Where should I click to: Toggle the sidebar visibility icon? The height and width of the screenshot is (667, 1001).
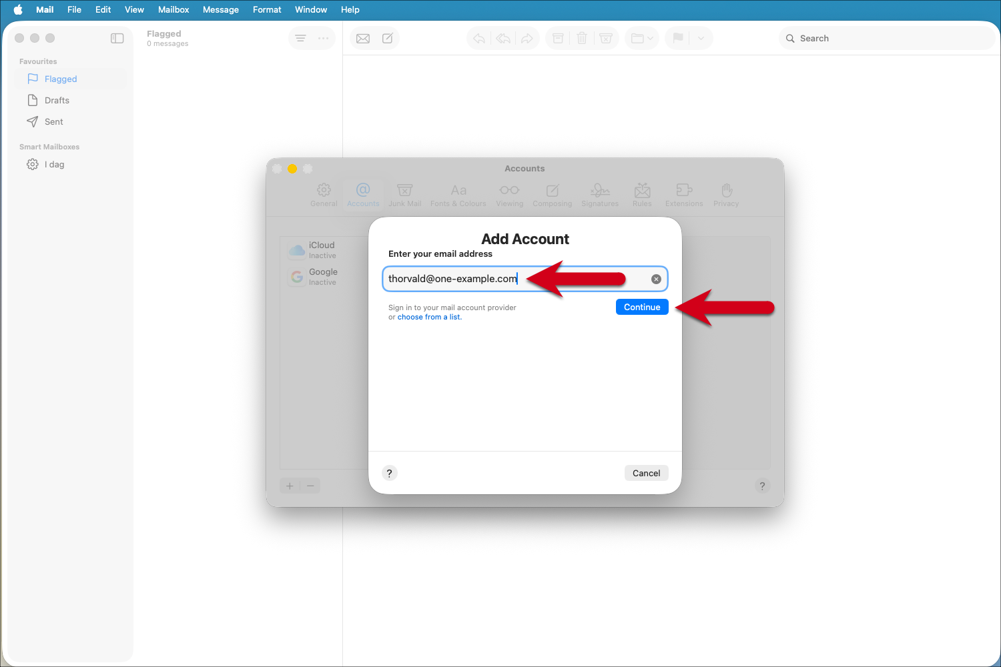click(117, 38)
